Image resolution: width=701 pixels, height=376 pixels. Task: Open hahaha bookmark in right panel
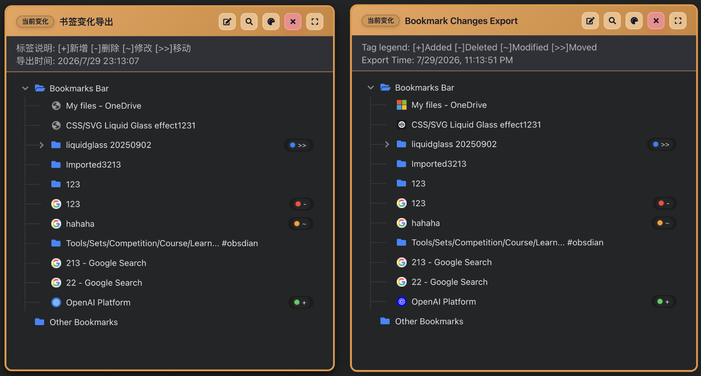(426, 223)
